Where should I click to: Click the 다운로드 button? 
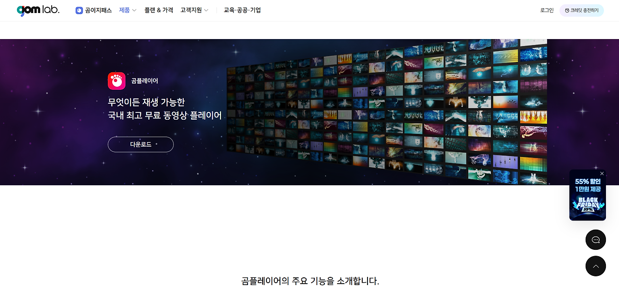[141, 144]
